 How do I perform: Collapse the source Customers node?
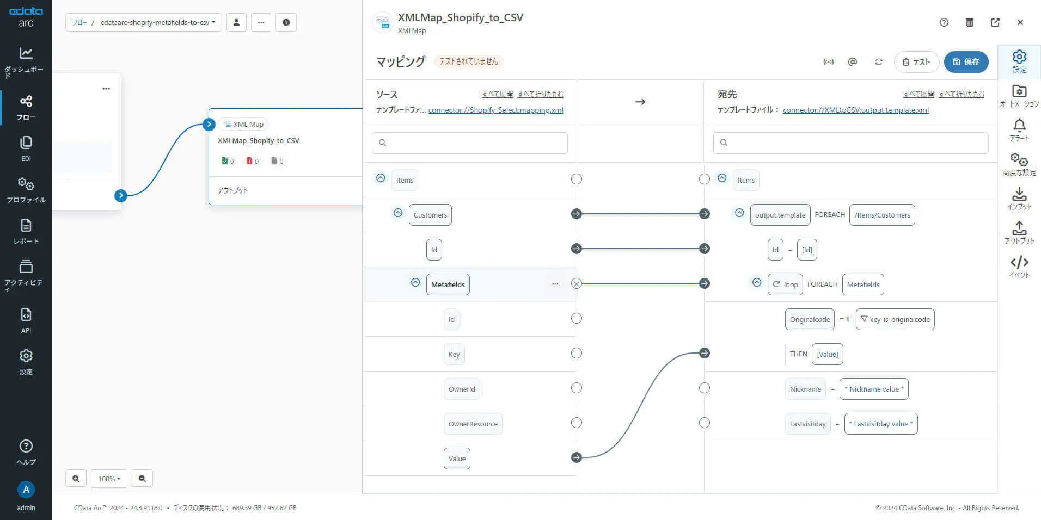tap(398, 213)
